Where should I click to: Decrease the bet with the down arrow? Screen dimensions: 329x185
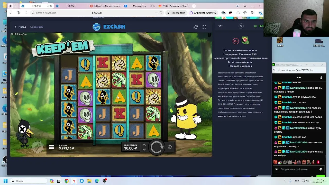click(x=144, y=149)
